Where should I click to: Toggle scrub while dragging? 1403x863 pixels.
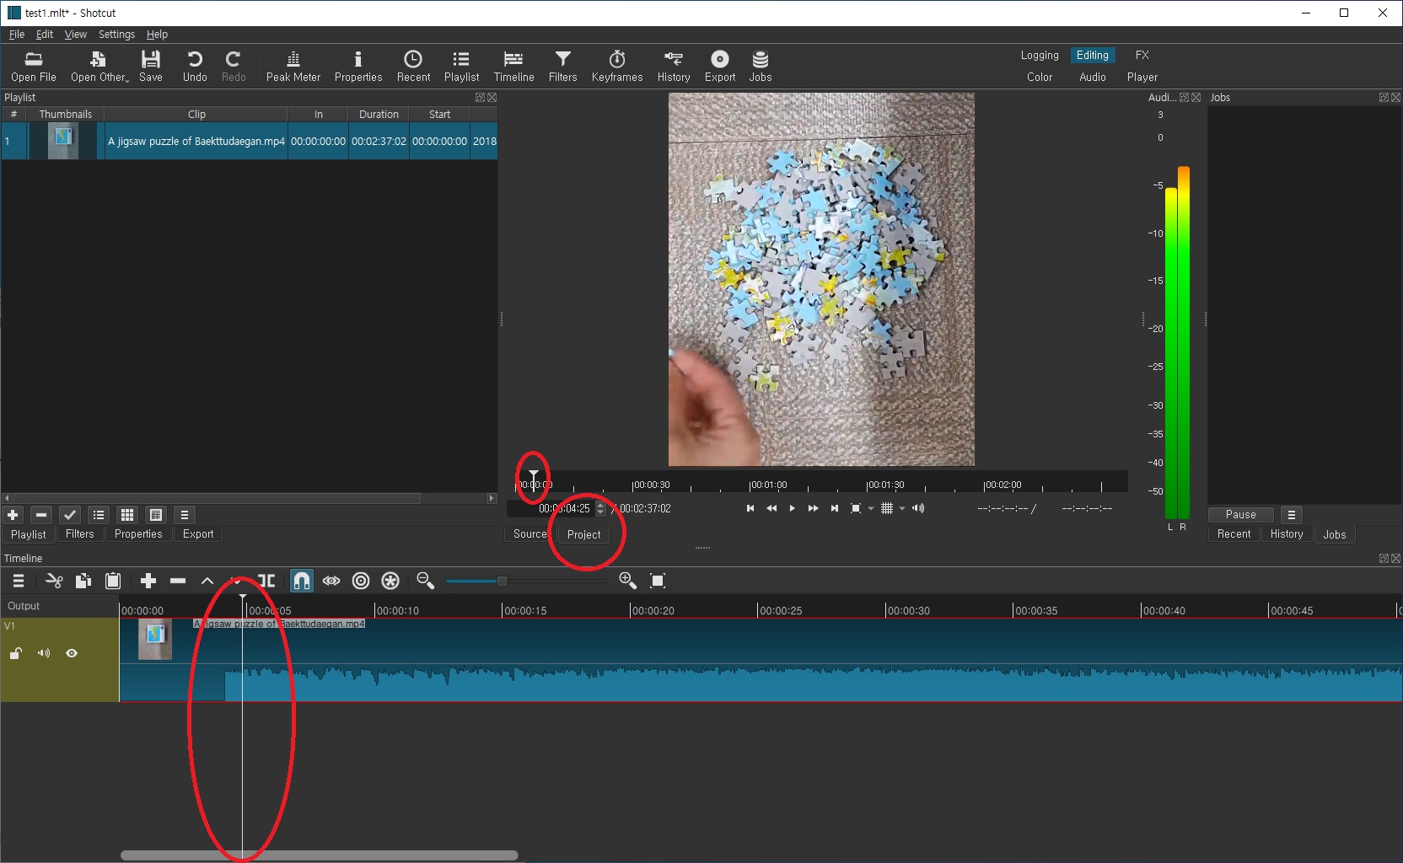[331, 581]
